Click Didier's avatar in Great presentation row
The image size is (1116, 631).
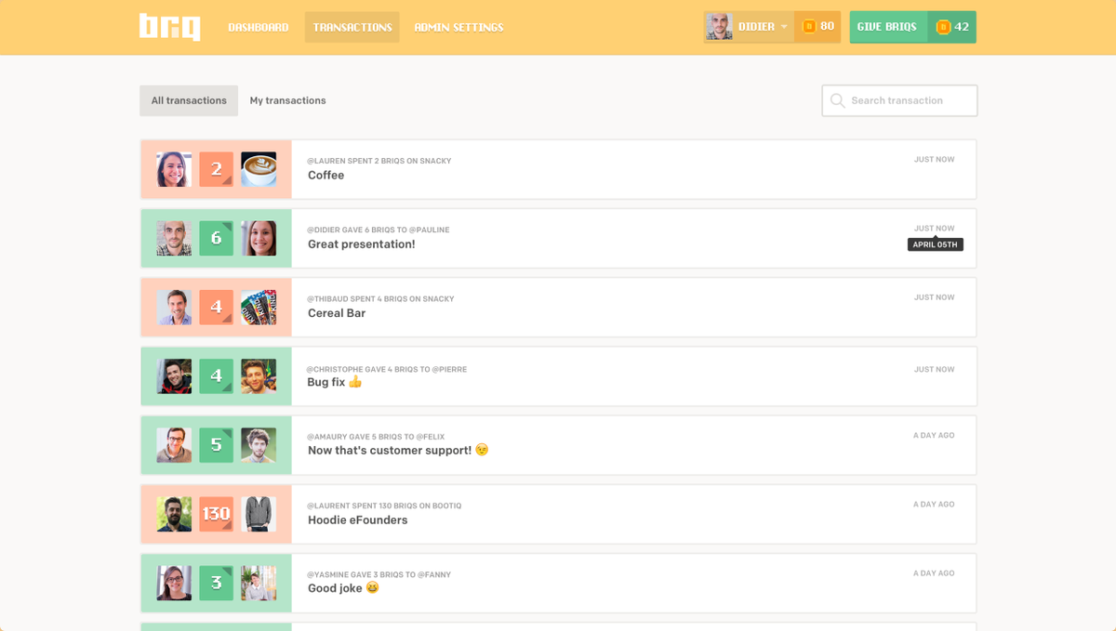click(x=174, y=238)
